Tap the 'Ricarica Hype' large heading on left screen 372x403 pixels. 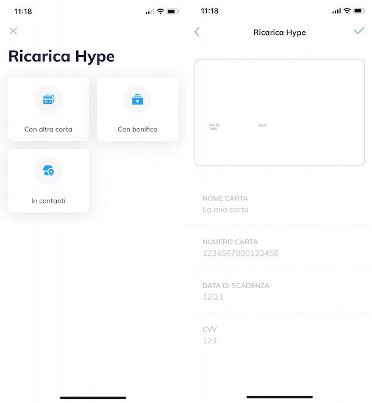point(62,57)
